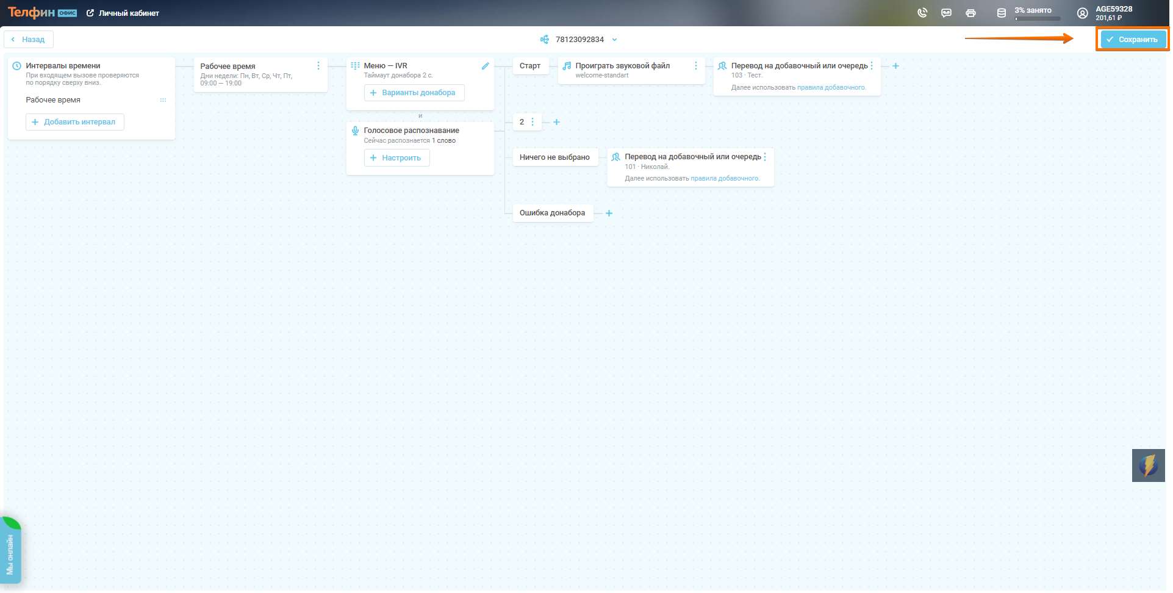This screenshot has width=1173, height=593.
Task: Click clock icon of Интервалы времени
Action: pos(17,66)
